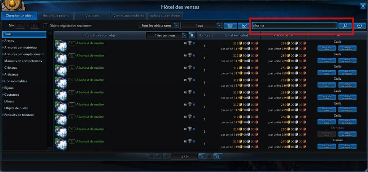Click Achat immédiat for Yúmon's listing
Viewport: 368px width, 172px height.
pyautogui.click(x=348, y=146)
